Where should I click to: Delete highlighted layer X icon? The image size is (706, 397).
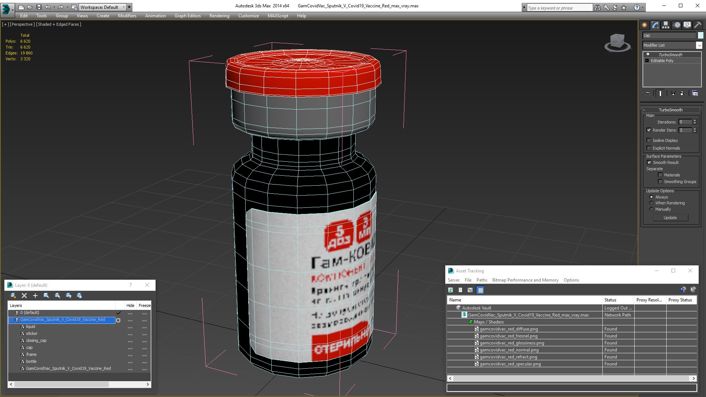[24, 296]
